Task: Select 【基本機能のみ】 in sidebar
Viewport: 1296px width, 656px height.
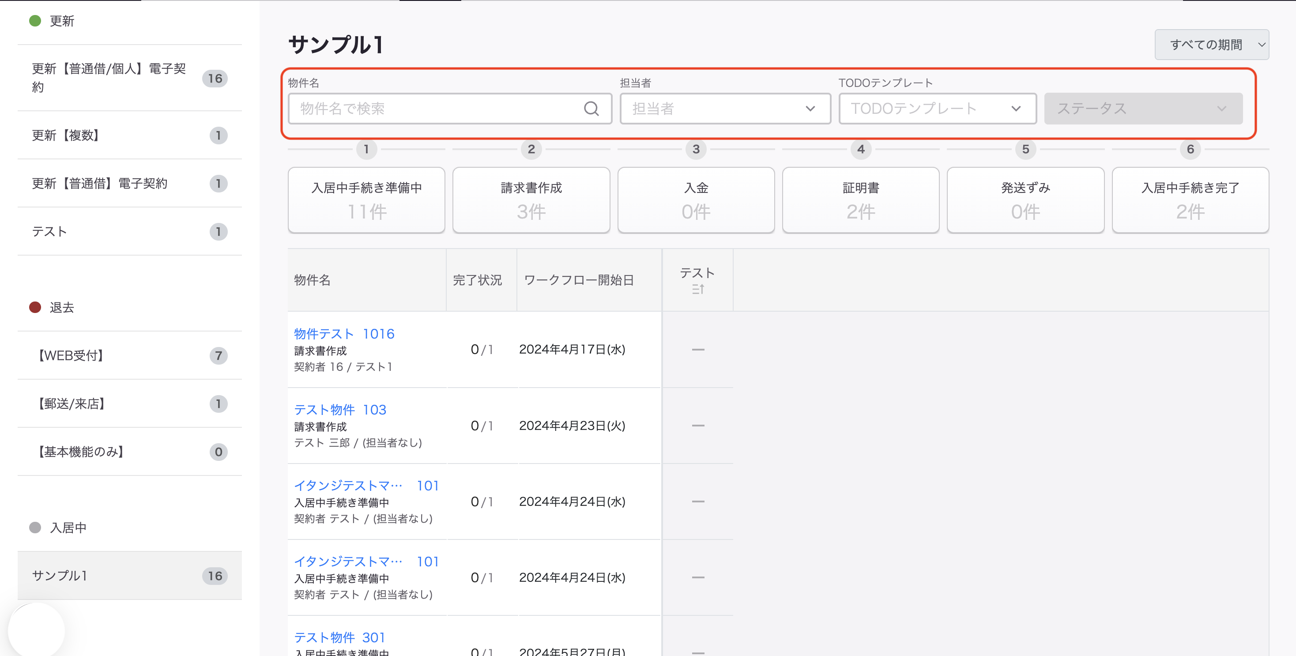Action: click(x=129, y=452)
